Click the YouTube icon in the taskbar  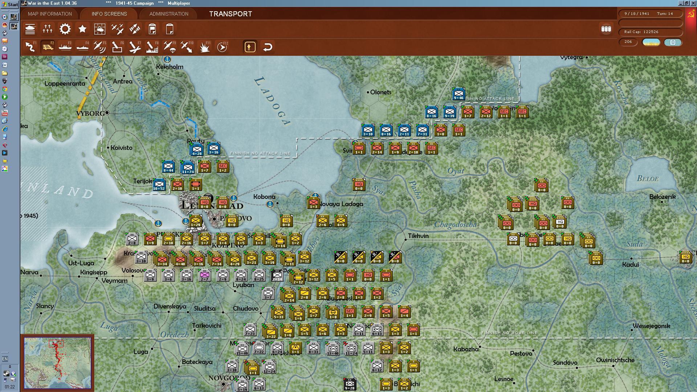(5, 113)
